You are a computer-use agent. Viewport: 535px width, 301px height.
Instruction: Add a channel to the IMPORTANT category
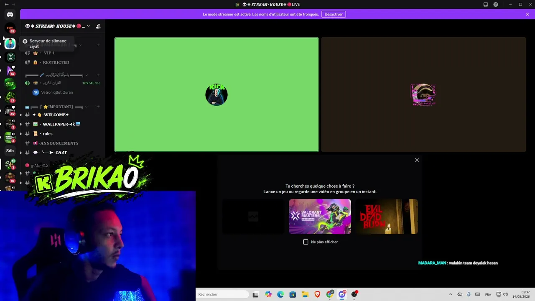(x=98, y=107)
